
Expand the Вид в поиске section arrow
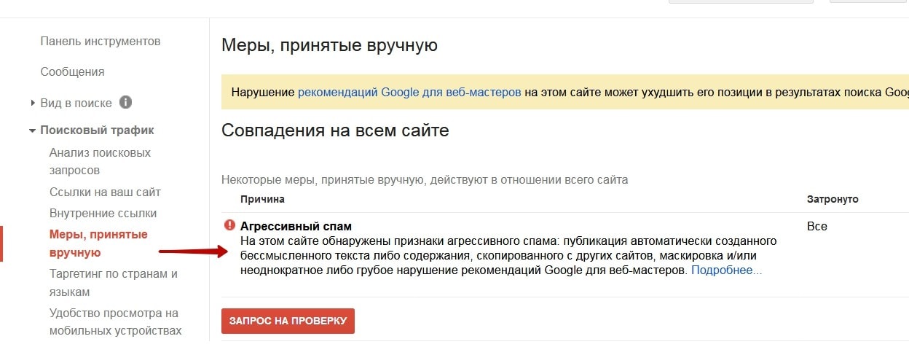pyautogui.click(x=33, y=103)
